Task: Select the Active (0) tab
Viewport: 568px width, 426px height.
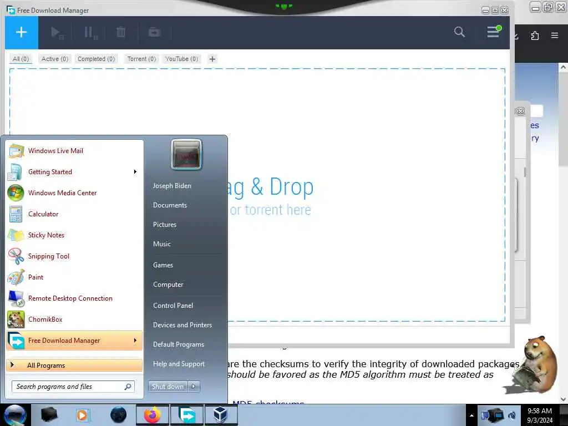Action: click(55, 59)
